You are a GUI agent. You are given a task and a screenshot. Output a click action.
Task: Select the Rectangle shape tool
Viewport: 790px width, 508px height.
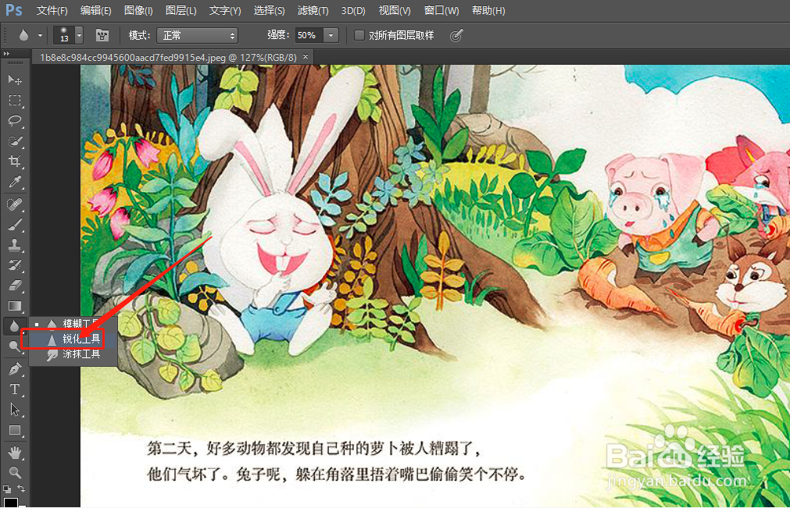click(15, 431)
